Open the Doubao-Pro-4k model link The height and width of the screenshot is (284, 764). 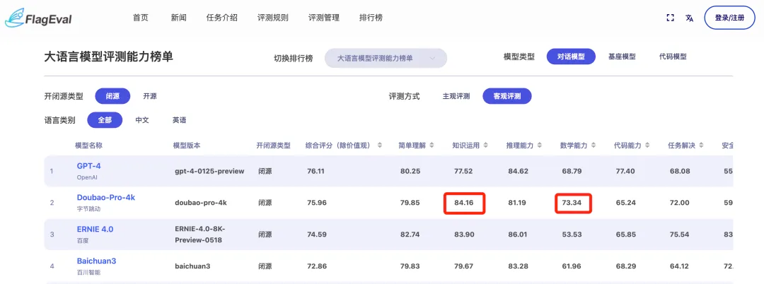pyautogui.click(x=105, y=198)
